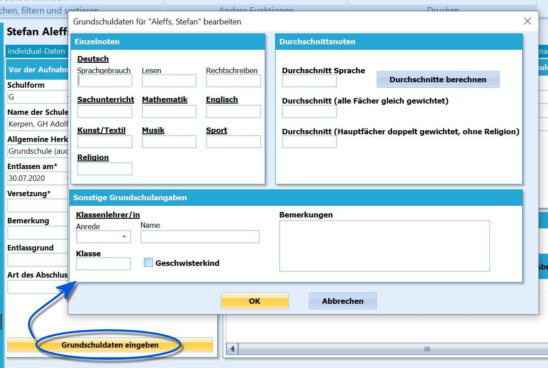This screenshot has width=548, height=368.
Task: Click the Andere Funktionen ribbon label
Action: 256,10
